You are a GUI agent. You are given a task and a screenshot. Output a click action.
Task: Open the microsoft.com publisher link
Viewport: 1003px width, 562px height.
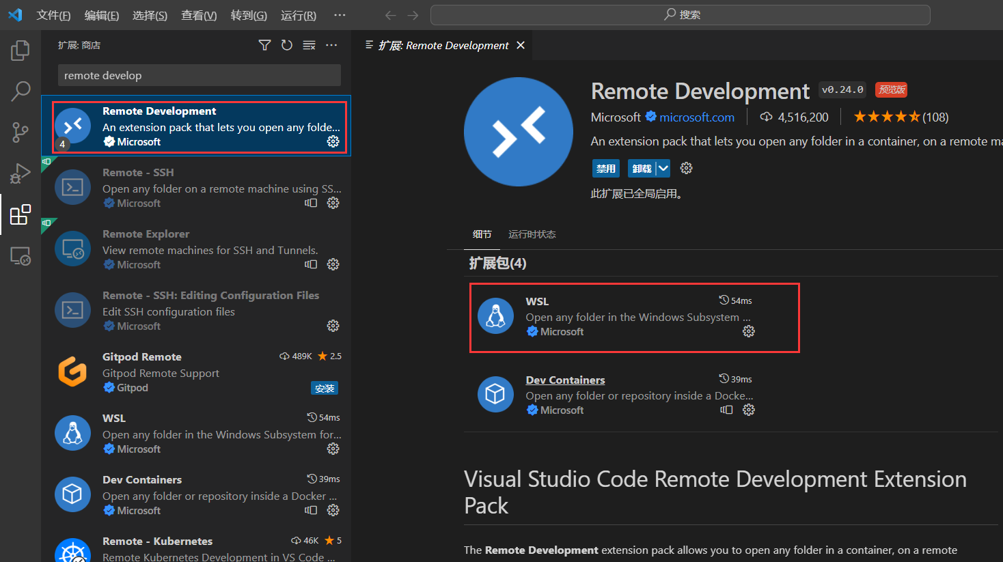(697, 117)
